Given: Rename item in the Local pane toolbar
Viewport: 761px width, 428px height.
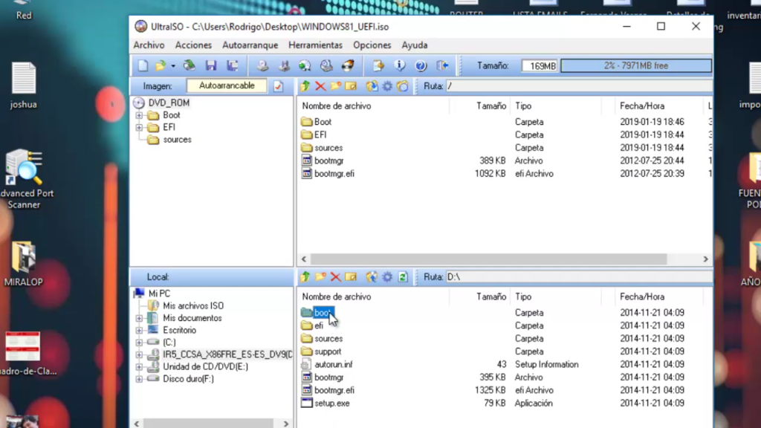Looking at the screenshot, I should pyautogui.click(x=351, y=277).
